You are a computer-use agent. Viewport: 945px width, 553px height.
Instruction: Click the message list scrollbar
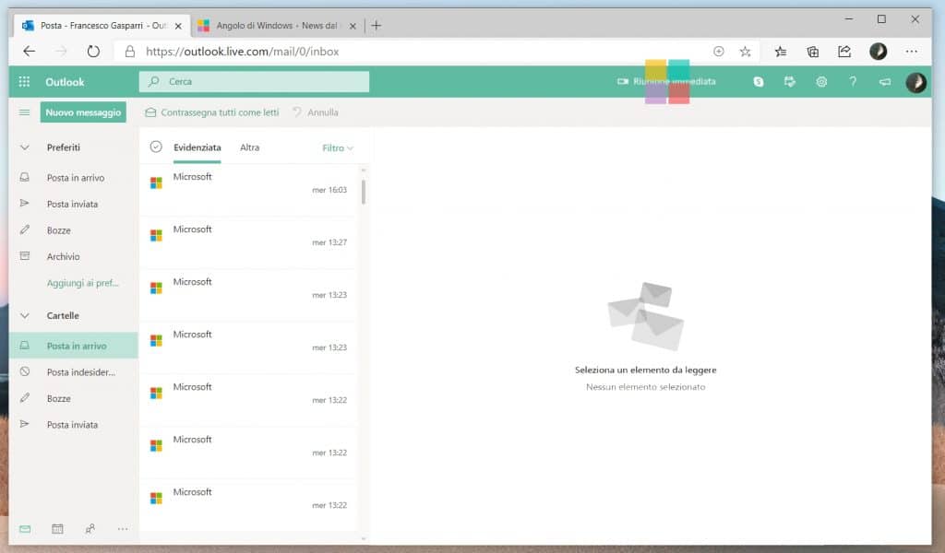tap(364, 192)
